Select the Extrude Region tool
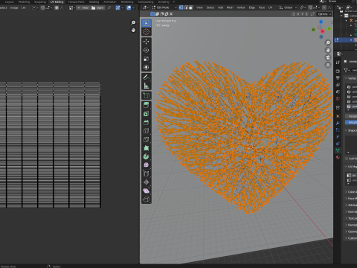 pyautogui.click(x=147, y=105)
